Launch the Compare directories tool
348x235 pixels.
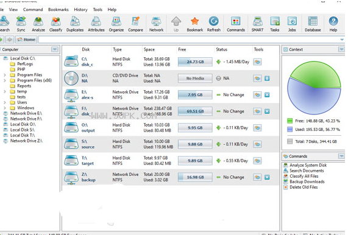(x=135, y=24)
